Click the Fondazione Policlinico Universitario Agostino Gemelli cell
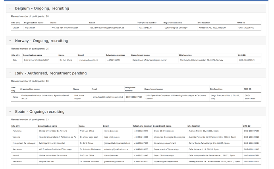This screenshot has height=169, width=274. pos(45,97)
